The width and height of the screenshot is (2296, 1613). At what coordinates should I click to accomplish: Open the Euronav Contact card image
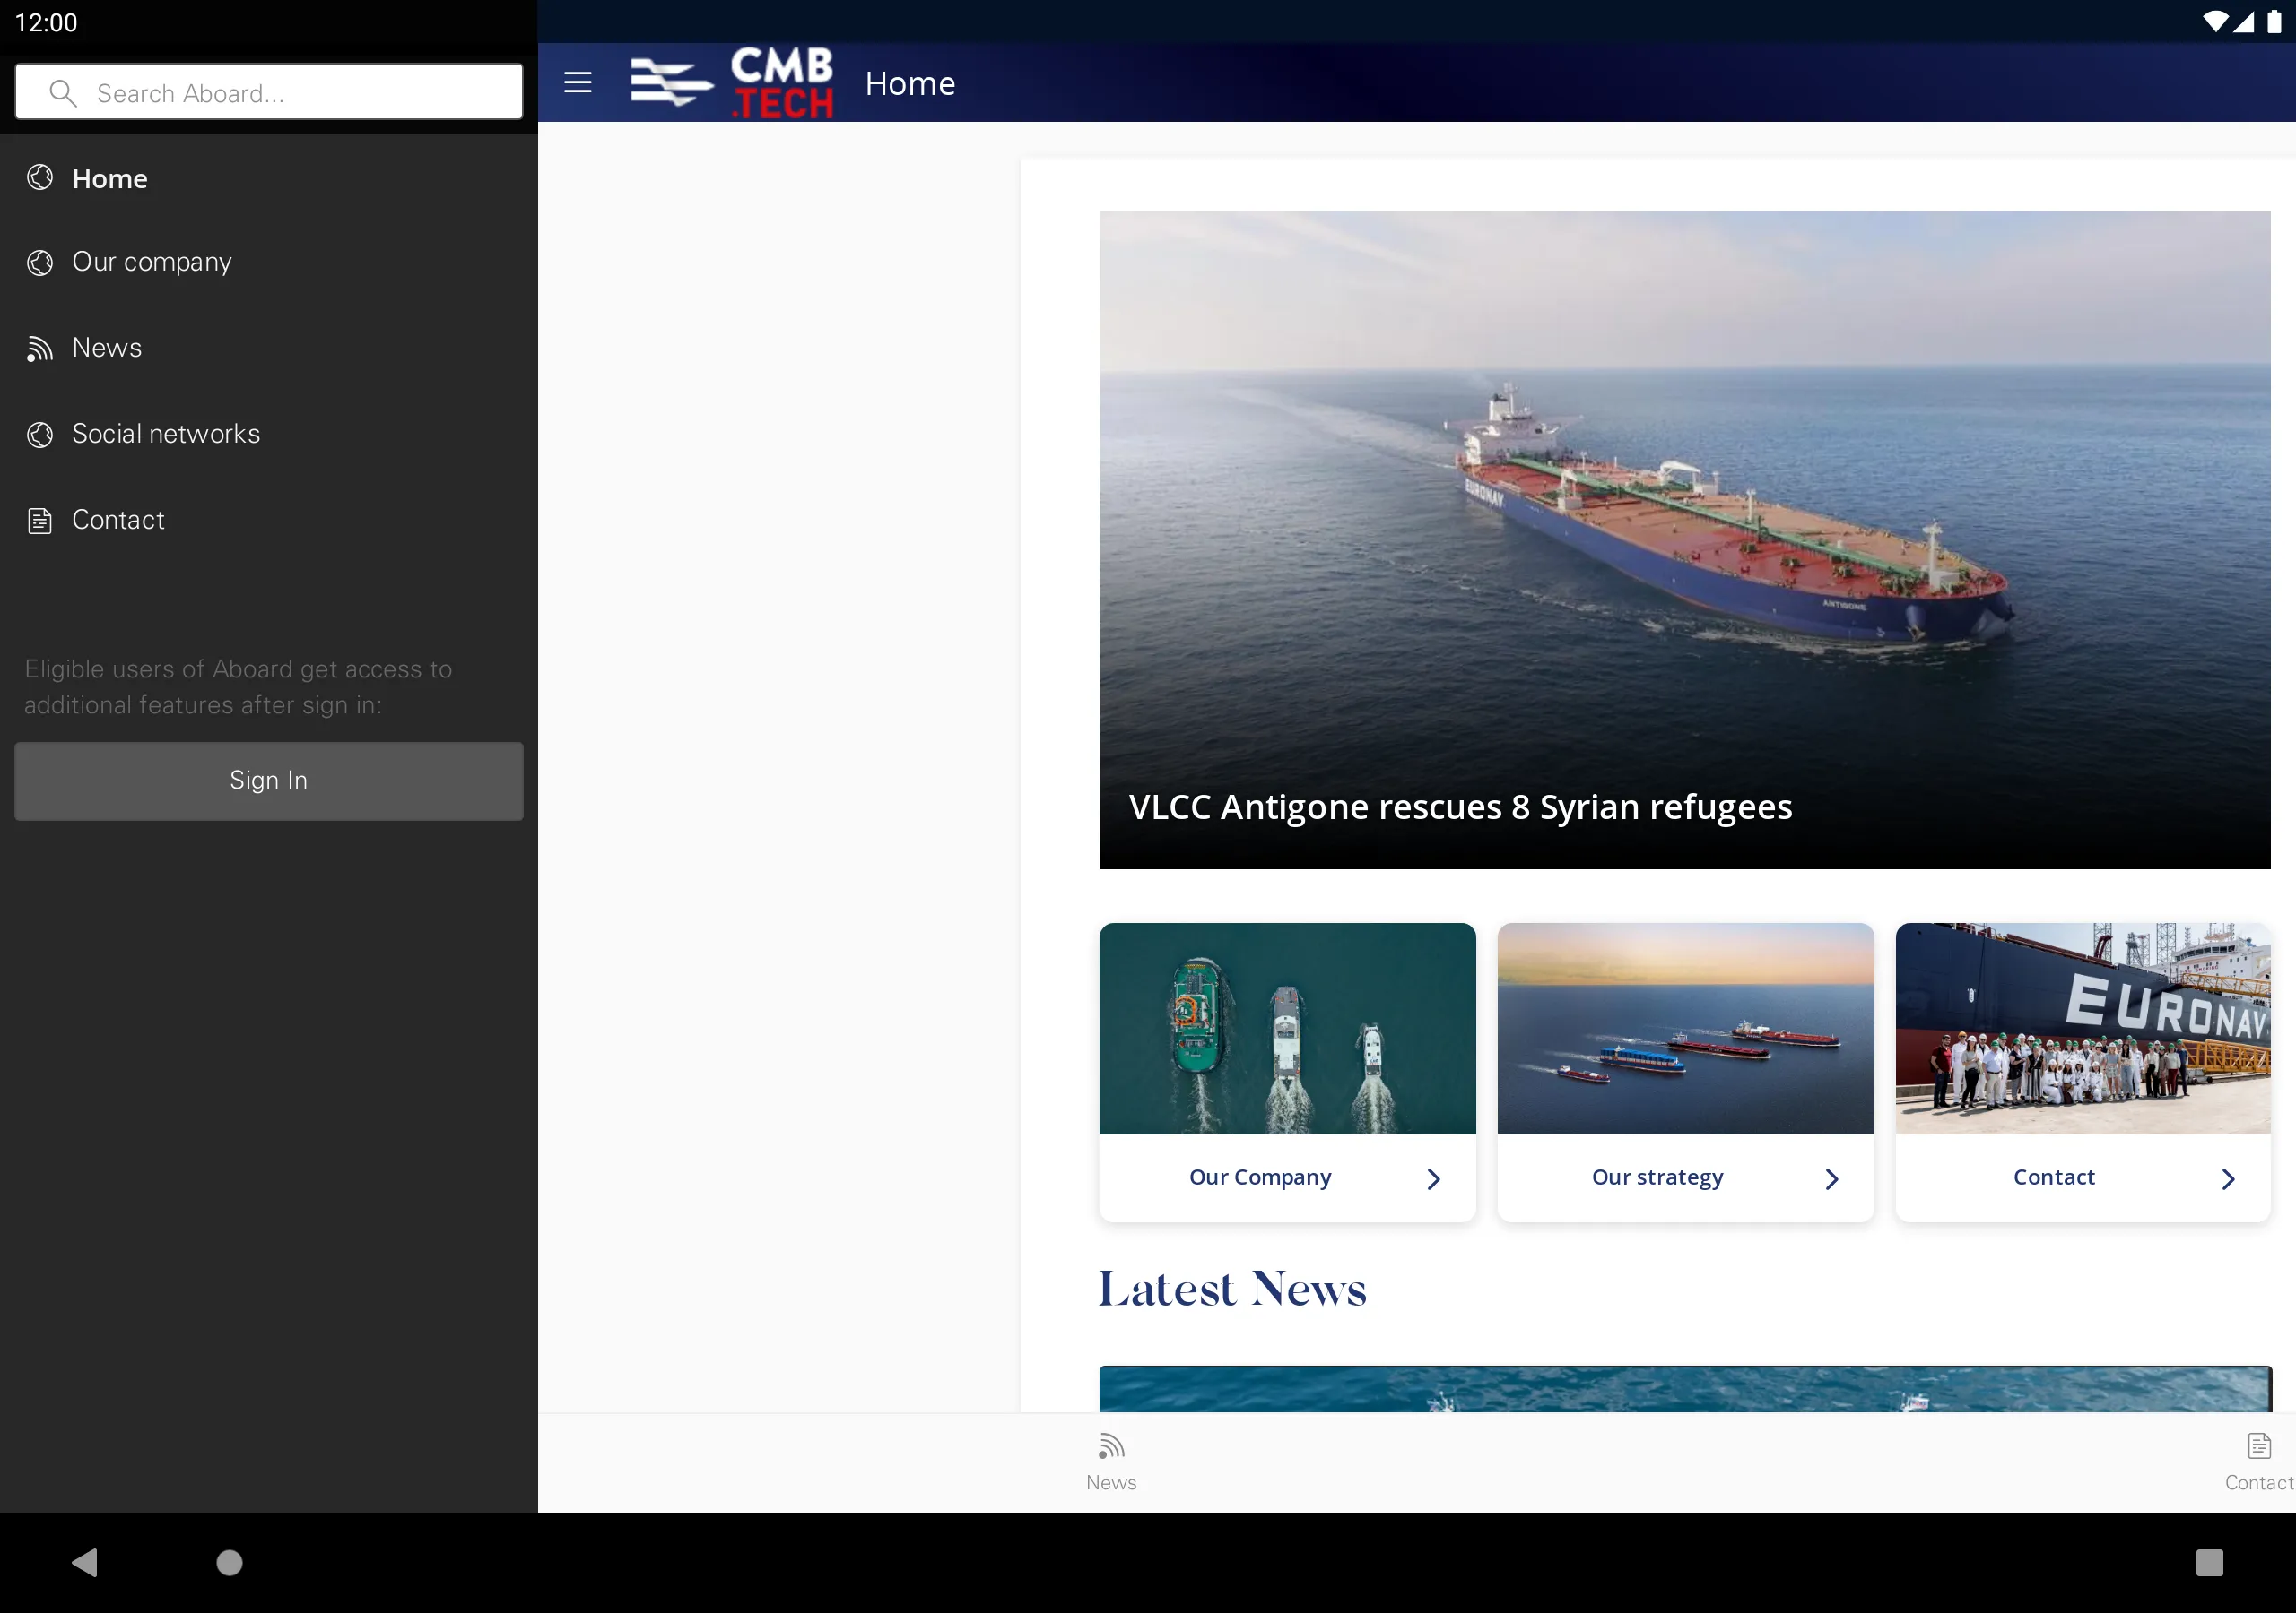pyautogui.click(x=2083, y=1029)
